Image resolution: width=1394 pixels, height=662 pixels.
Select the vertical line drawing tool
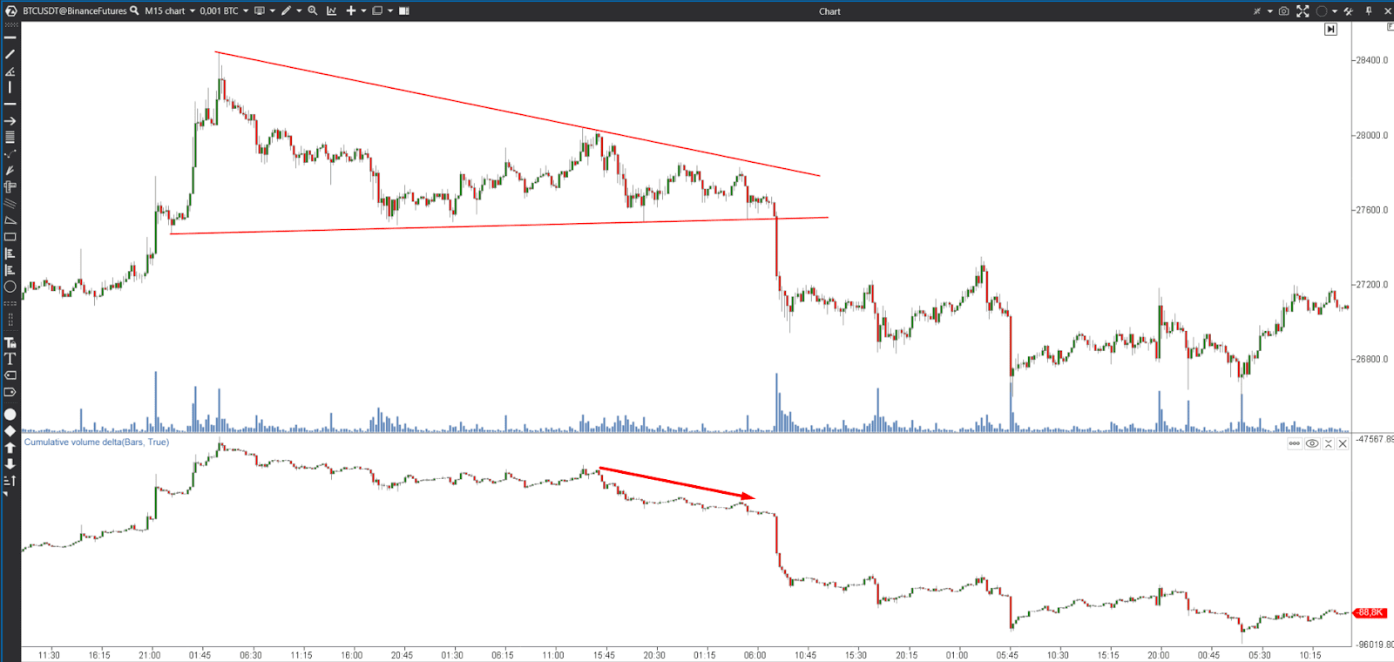coord(10,87)
